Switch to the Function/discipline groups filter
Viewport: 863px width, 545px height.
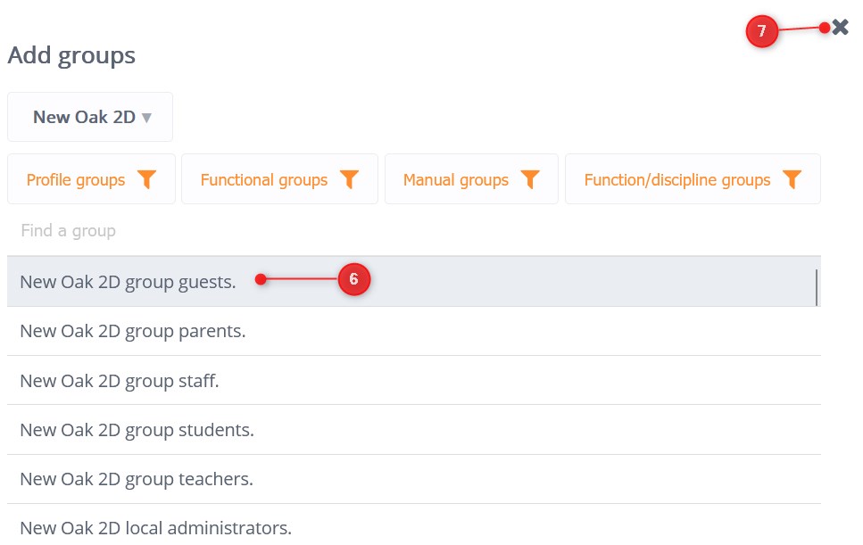[x=678, y=179]
